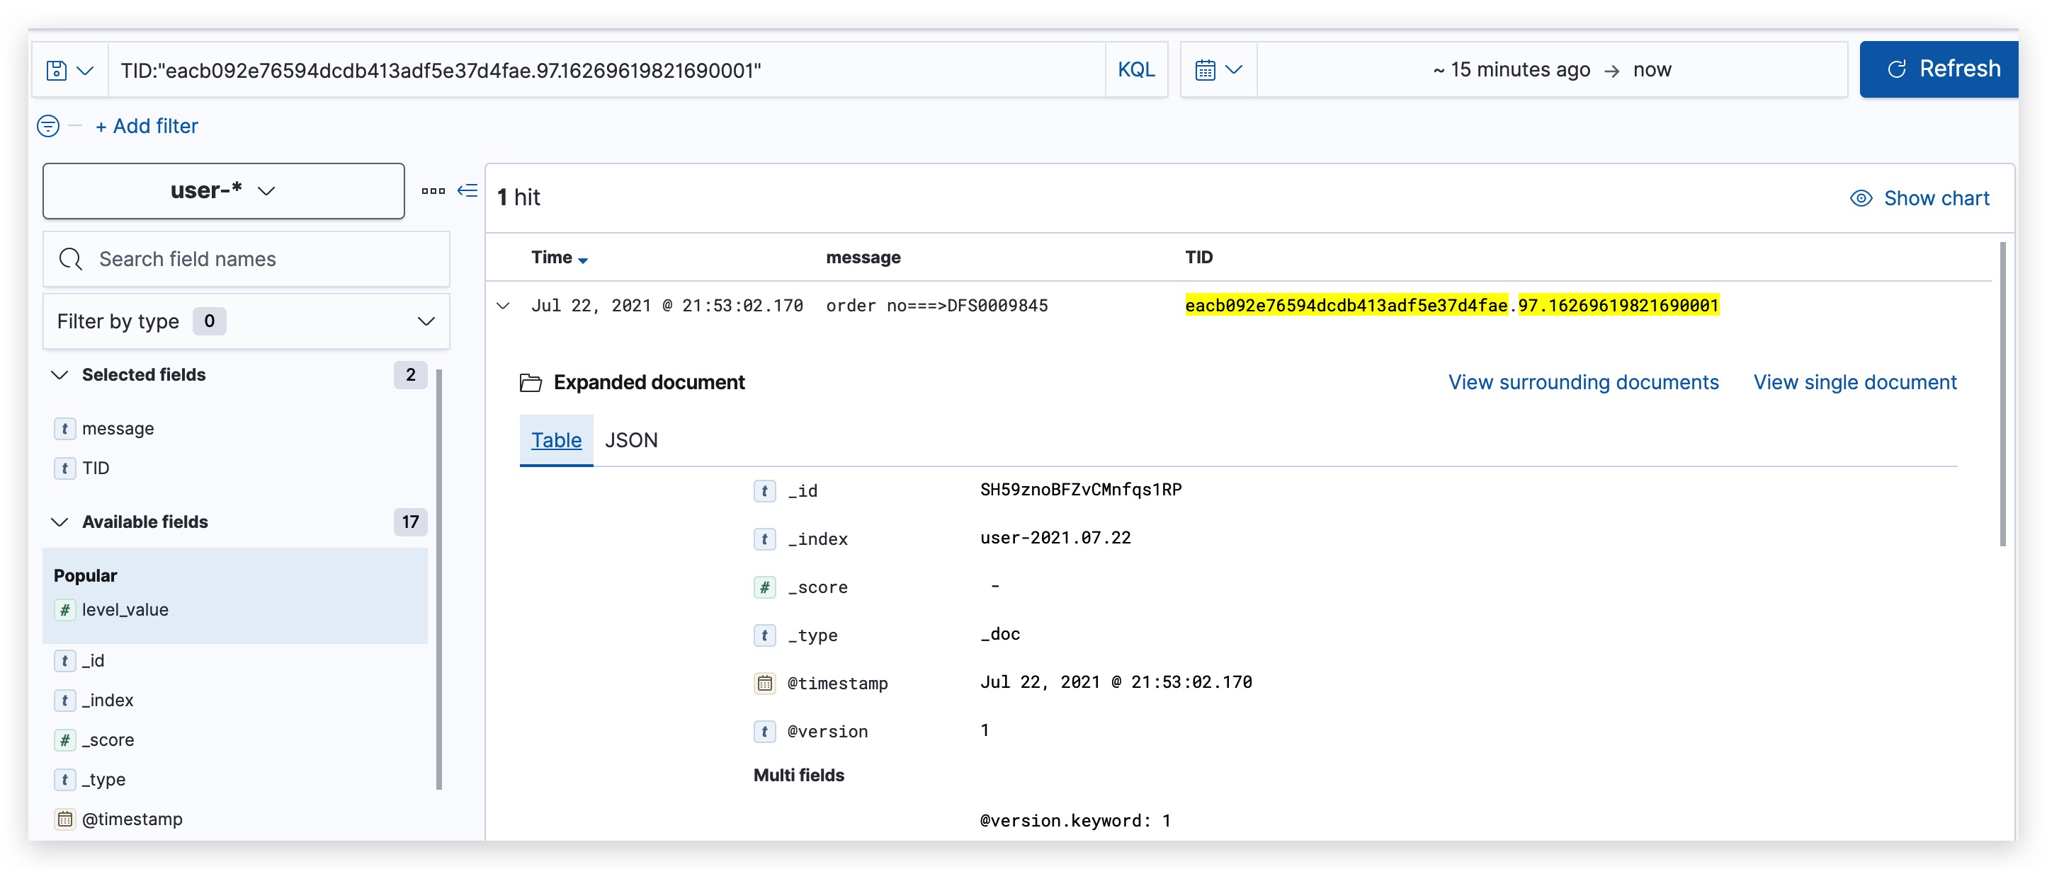Click the query search bar input
Screen dimensions: 2047x869
606,70
